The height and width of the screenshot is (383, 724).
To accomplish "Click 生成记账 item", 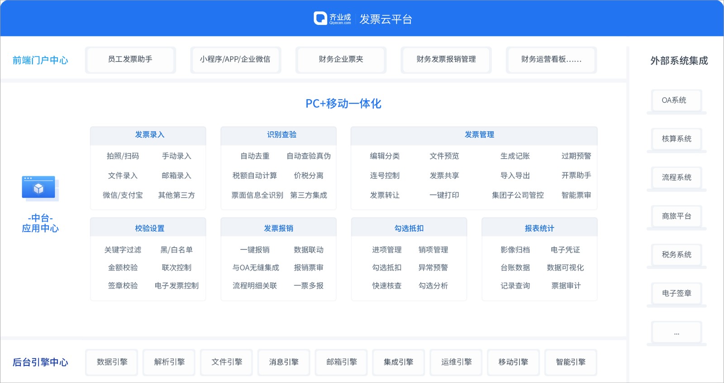I will [x=515, y=156].
